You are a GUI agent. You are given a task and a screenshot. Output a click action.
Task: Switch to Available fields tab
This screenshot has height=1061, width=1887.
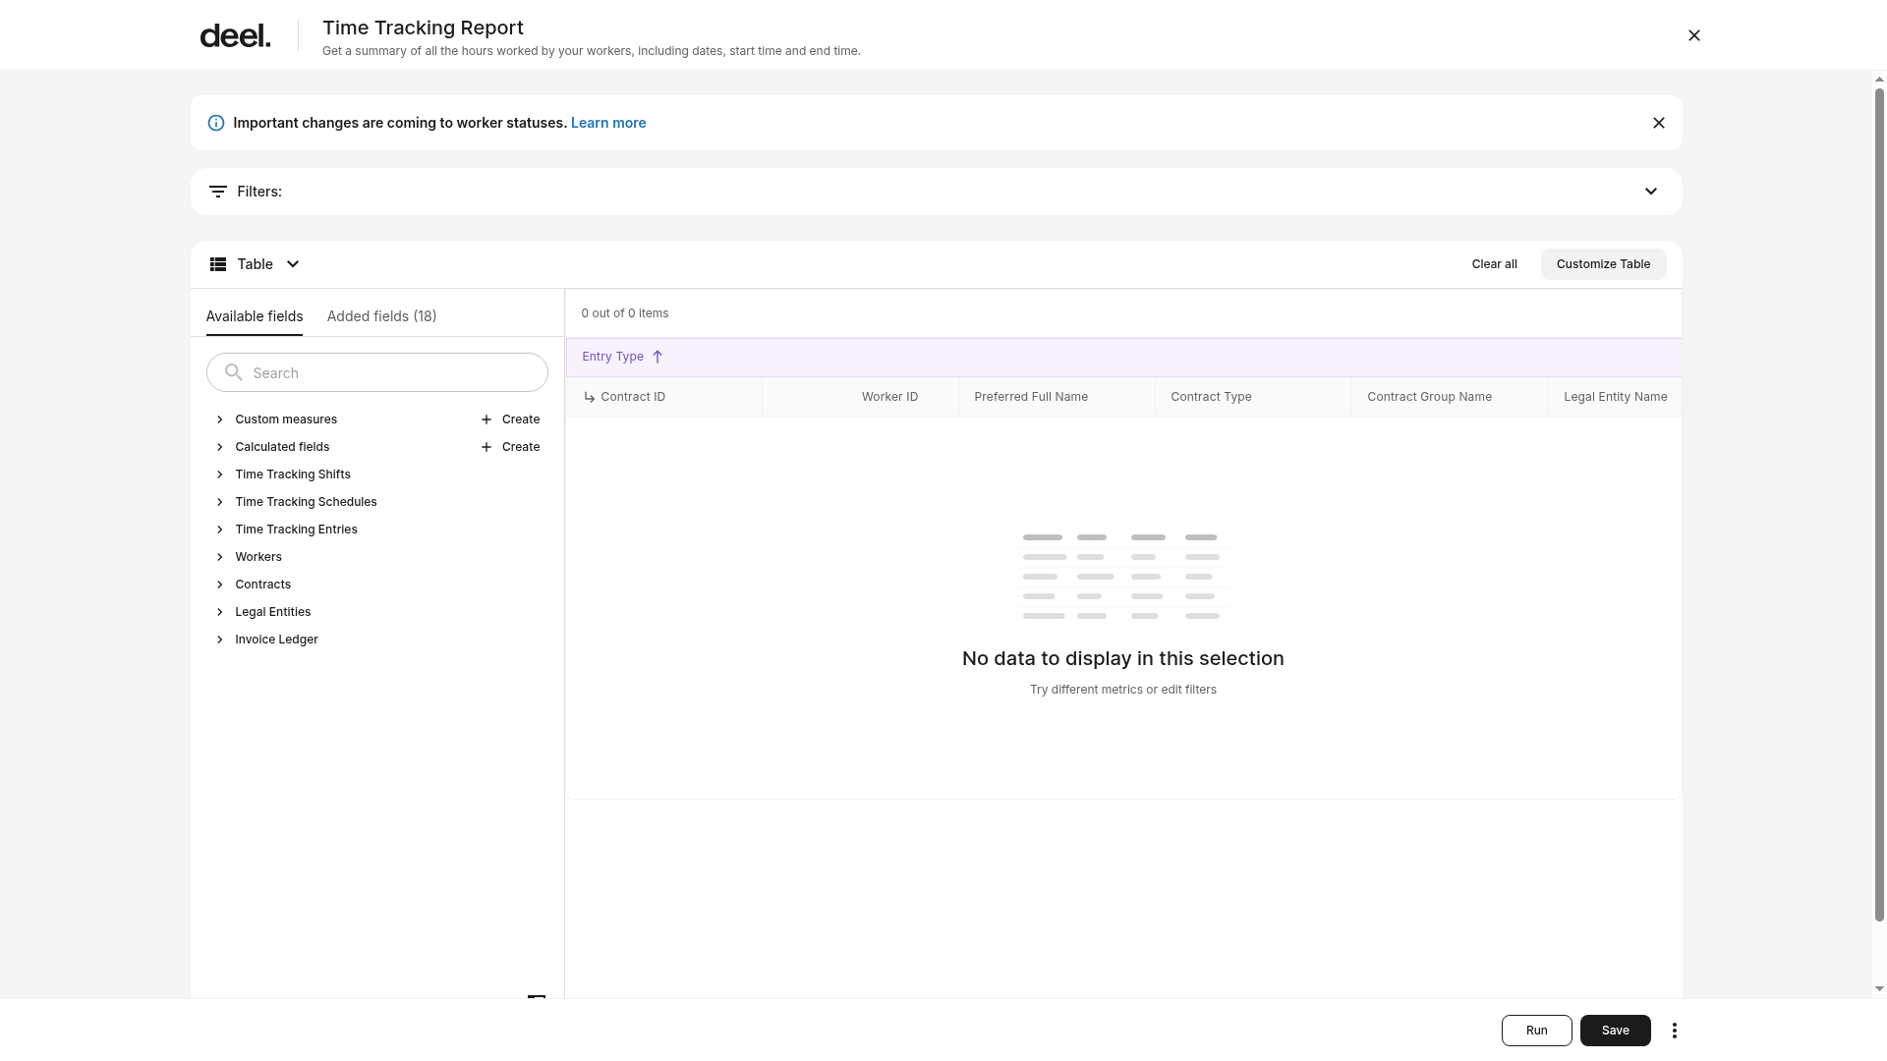[x=255, y=316]
